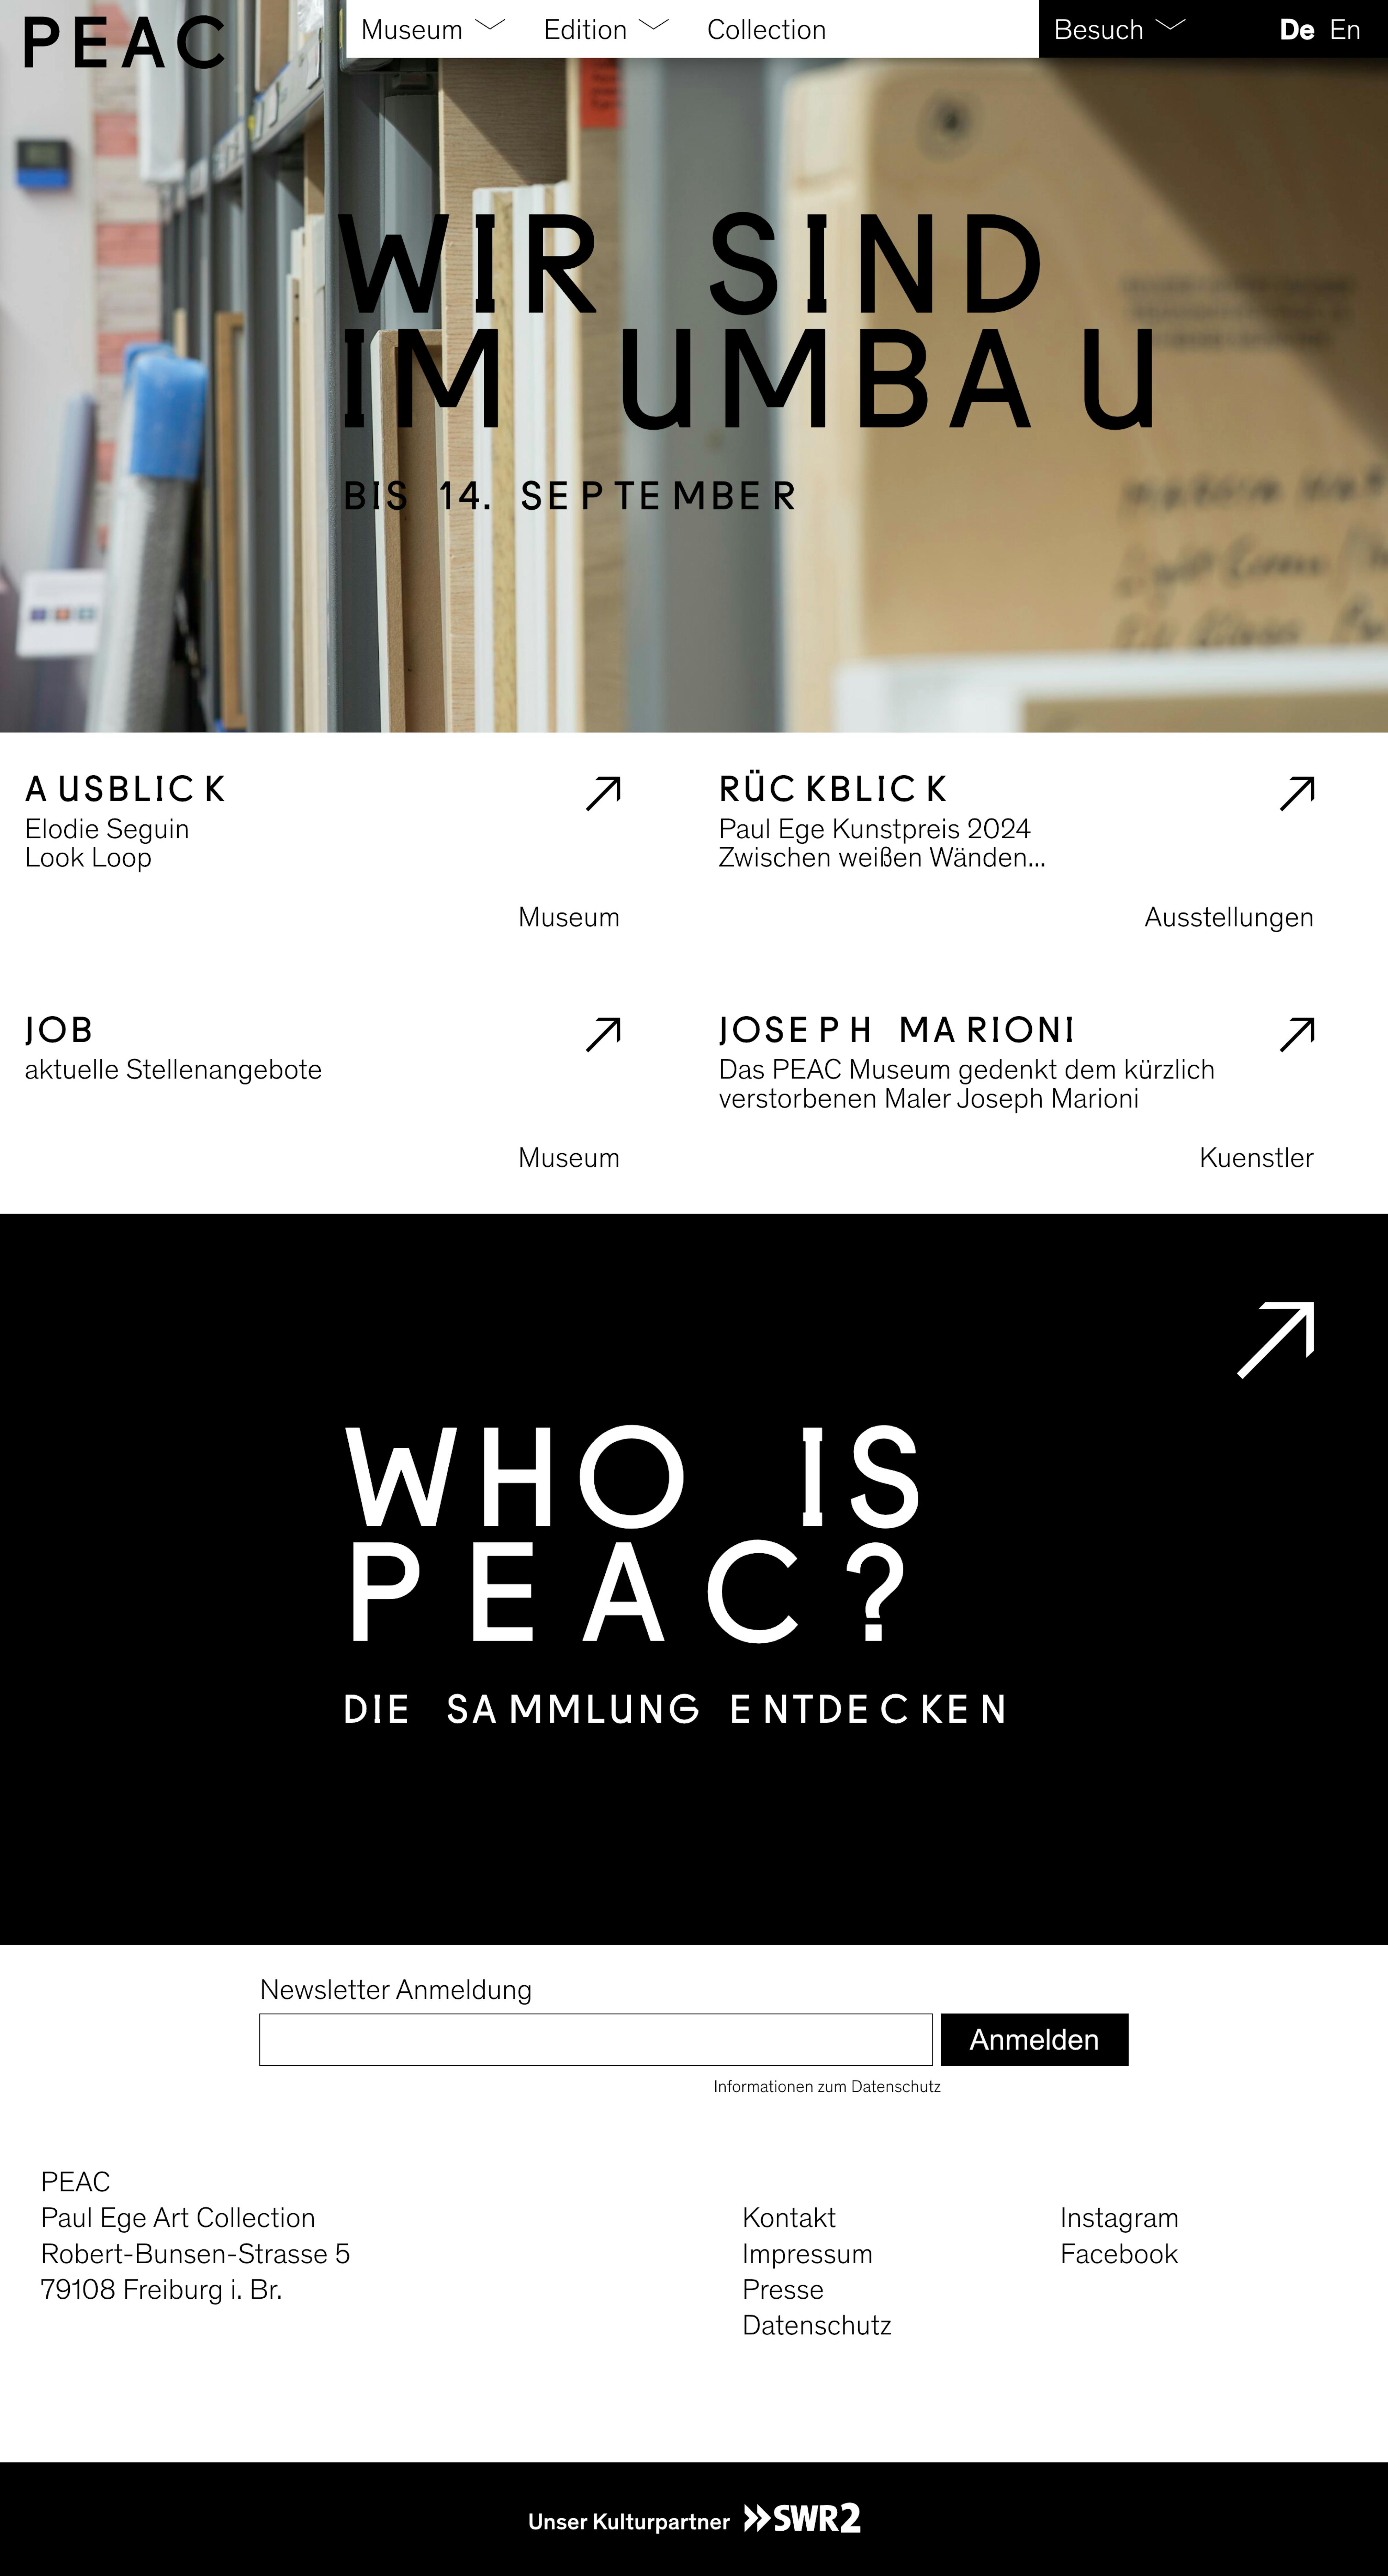This screenshot has width=1388, height=2576.
Task: Click the Joseph Marioni arrow icon
Action: 1297,1034
